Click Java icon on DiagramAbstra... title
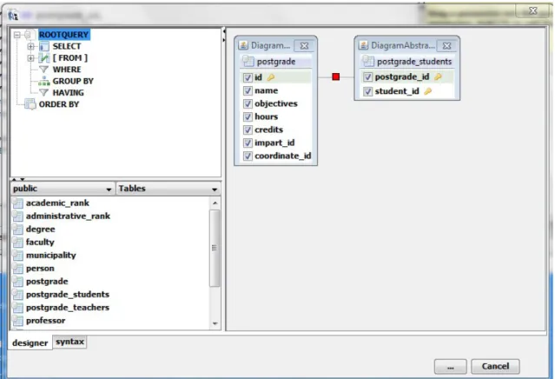Screen dimensions: 555x379 pyautogui.click(x=364, y=45)
